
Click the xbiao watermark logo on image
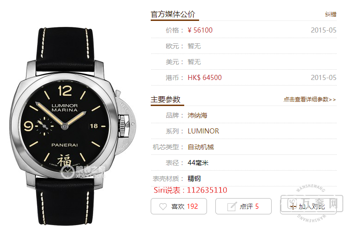83,172
